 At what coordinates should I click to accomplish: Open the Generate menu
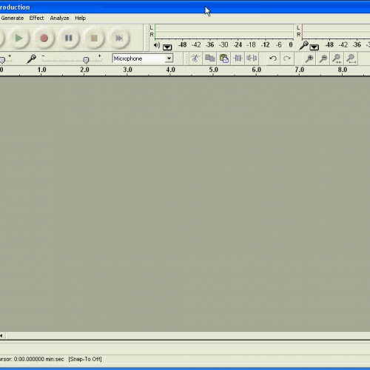[x=13, y=18]
